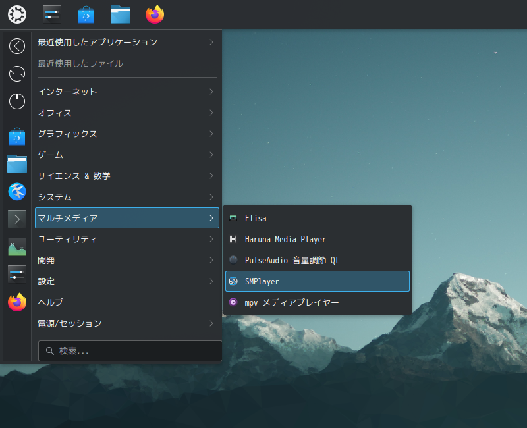Open the システム menu category

pyautogui.click(x=127, y=197)
